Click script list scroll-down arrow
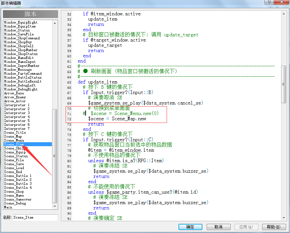The width and height of the screenshot is (290, 233). [x=55, y=206]
